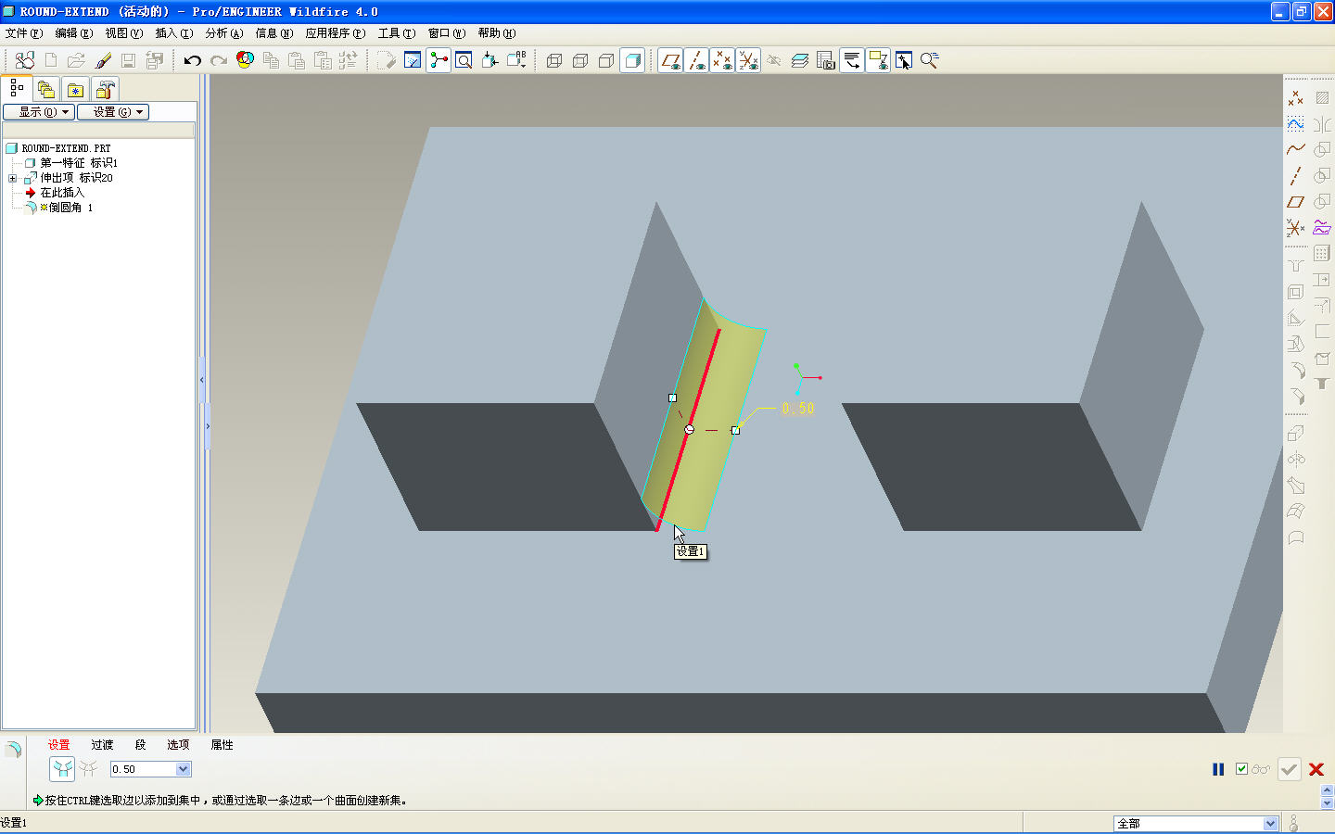The image size is (1335, 834).
Task: Open the Layers stack icon
Action: [800, 61]
